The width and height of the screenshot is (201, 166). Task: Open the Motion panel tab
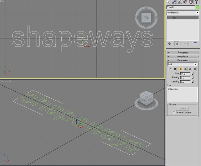(x=186, y=2)
